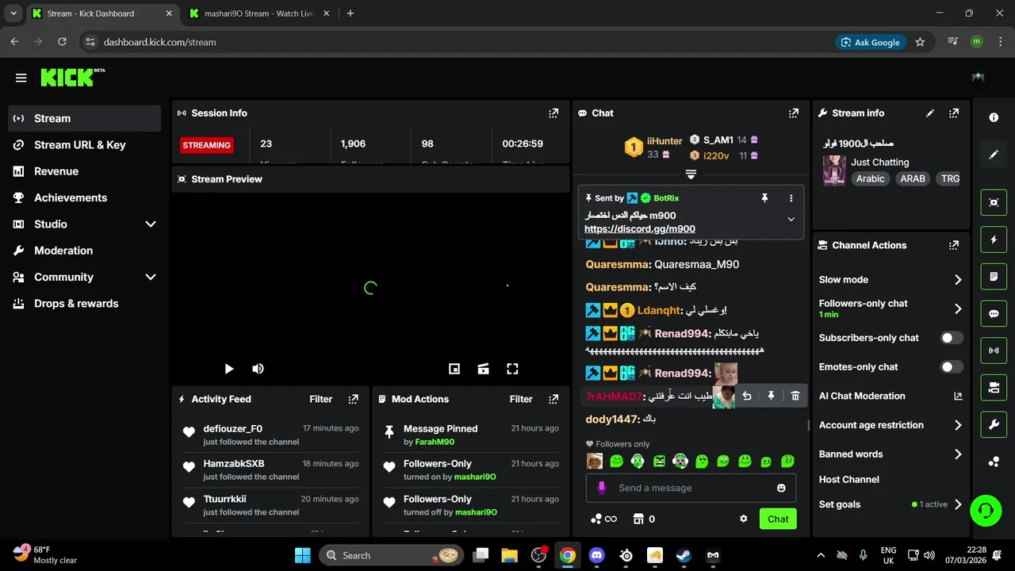The width and height of the screenshot is (1015, 571).
Task: Open Set goals options
Action: [891, 504]
